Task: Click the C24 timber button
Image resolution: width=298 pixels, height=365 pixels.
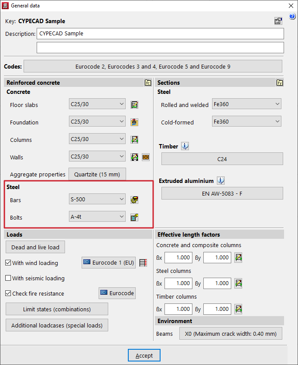Action: click(222, 159)
